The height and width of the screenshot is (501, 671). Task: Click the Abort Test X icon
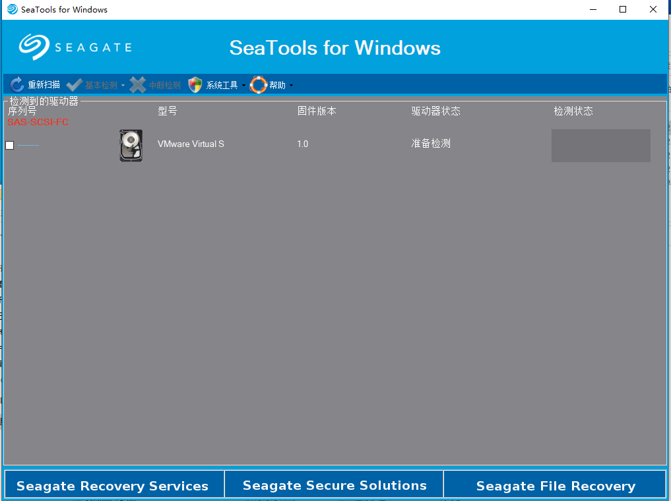pyautogui.click(x=137, y=84)
